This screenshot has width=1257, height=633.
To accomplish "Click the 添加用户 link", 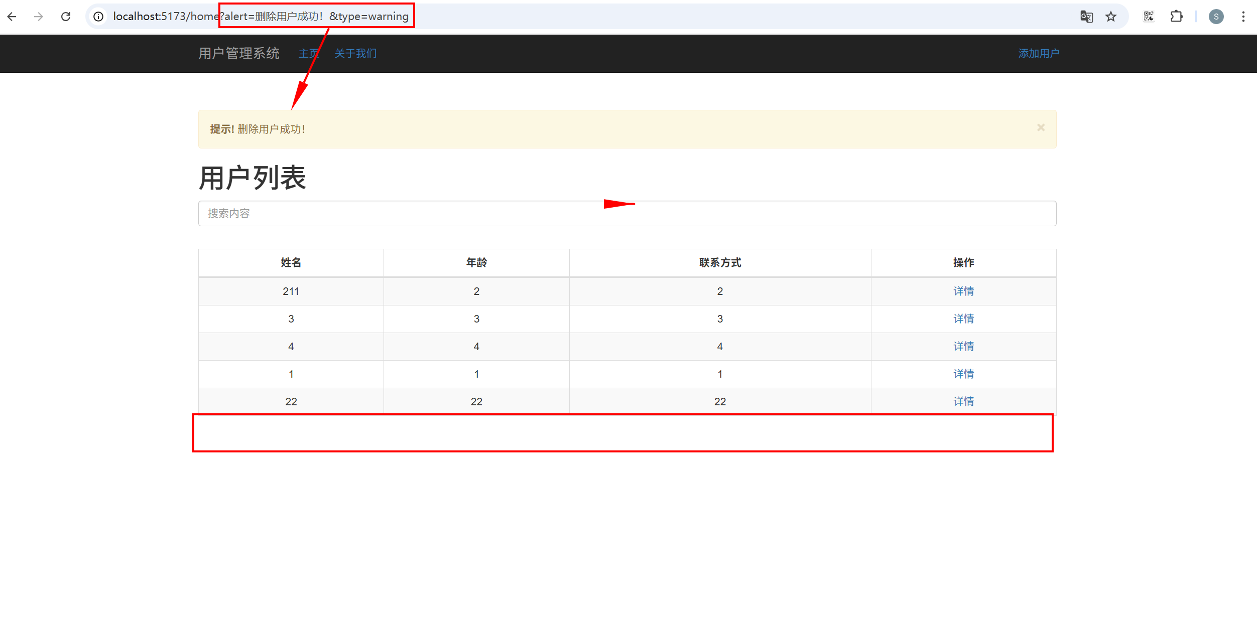I will click(1039, 54).
